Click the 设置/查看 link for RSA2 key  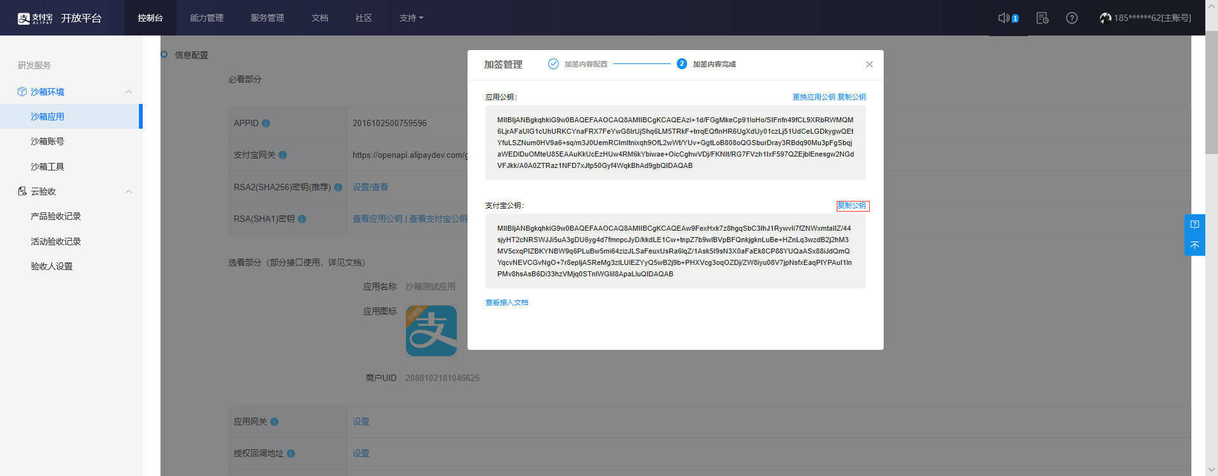[370, 187]
